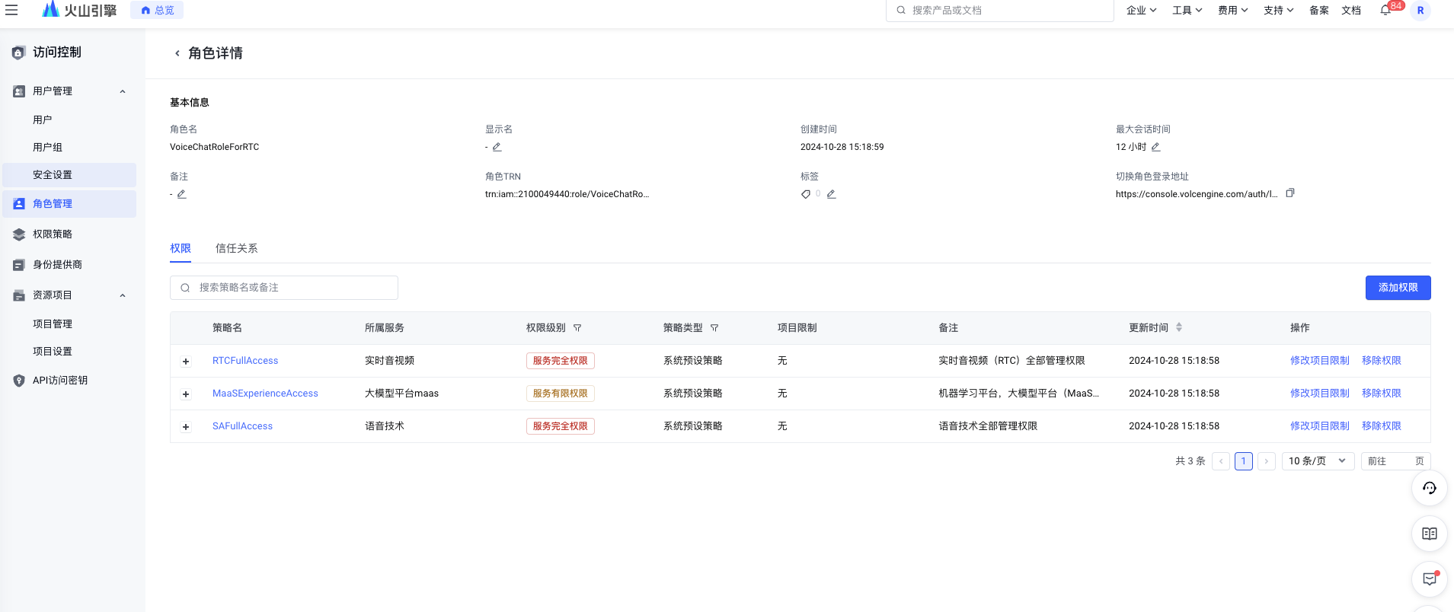Click the 添加权限 button

(x=1398, y=288)
